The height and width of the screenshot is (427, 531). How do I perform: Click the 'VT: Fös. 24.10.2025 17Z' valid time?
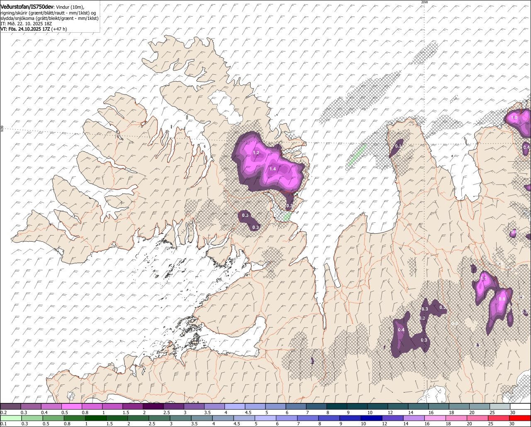(24, 29)
